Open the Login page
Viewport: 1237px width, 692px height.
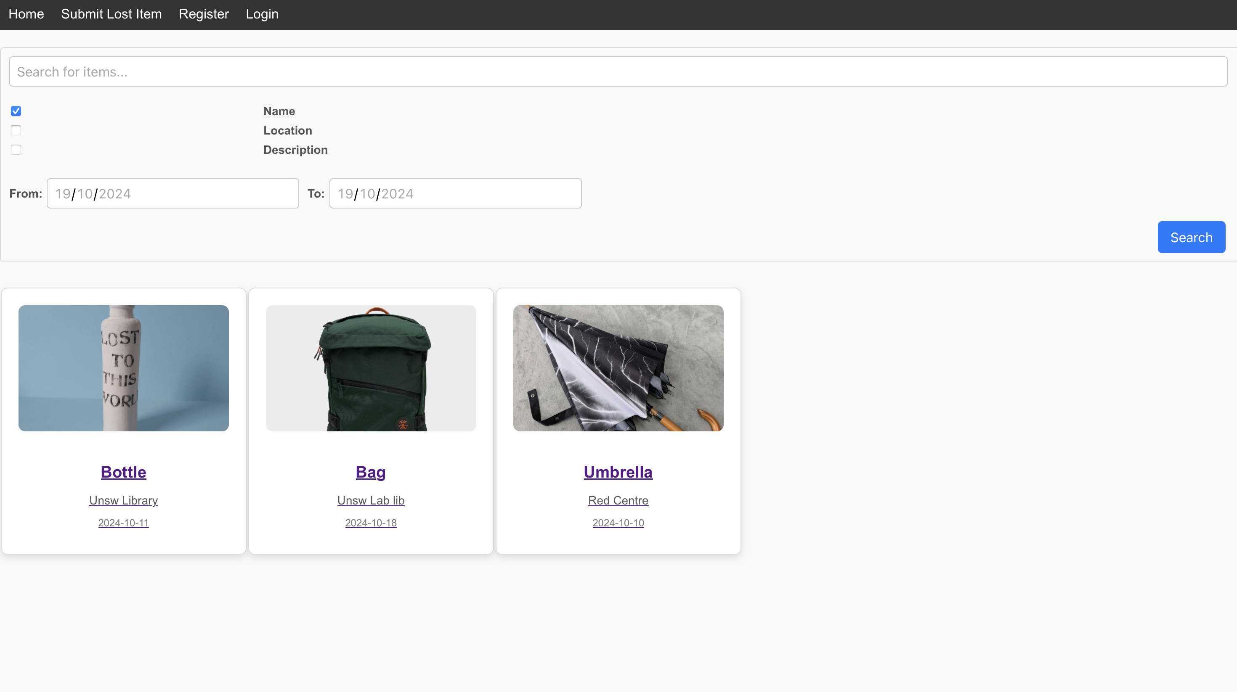pos(262,14)
